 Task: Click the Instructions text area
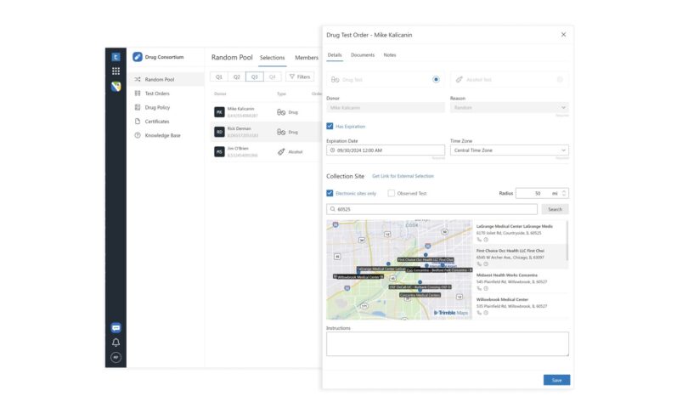(447, 343)
